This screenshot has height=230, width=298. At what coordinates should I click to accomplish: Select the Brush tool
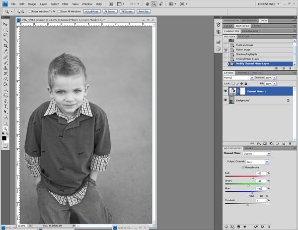tap(5, 63)
